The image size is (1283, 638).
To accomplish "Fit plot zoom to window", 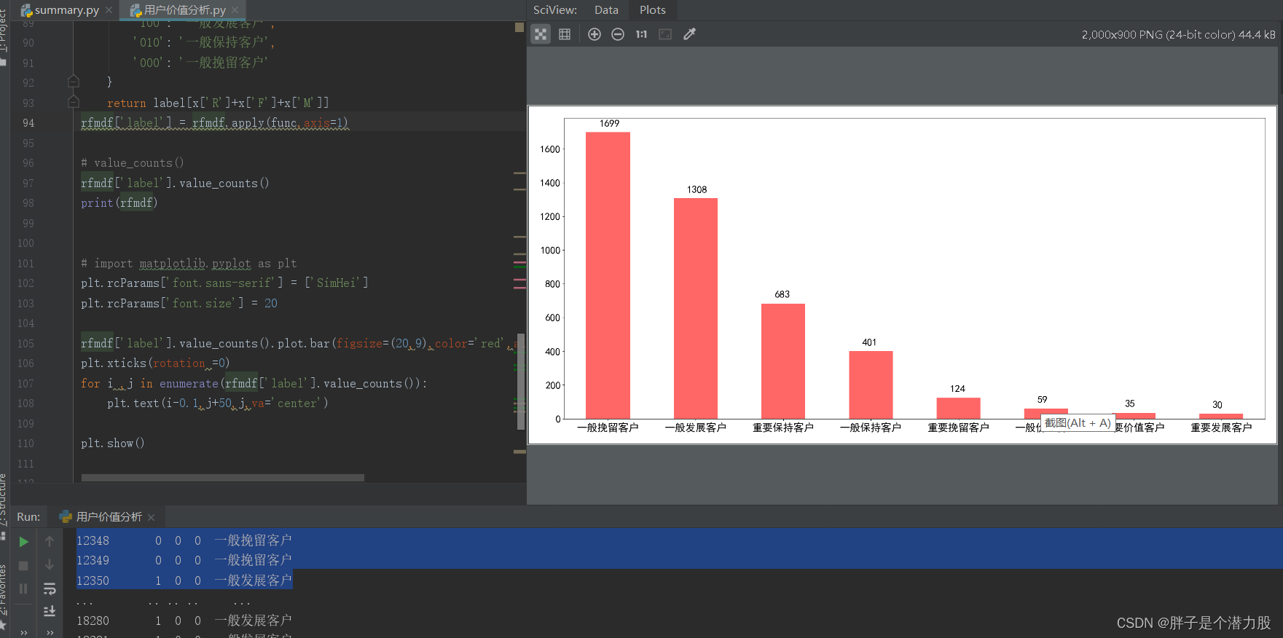I will pyautogui.click(x=665, y=34).
